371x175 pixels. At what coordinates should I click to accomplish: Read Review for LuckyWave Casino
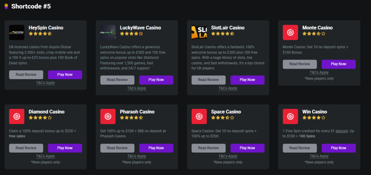(x=117, y=80)
